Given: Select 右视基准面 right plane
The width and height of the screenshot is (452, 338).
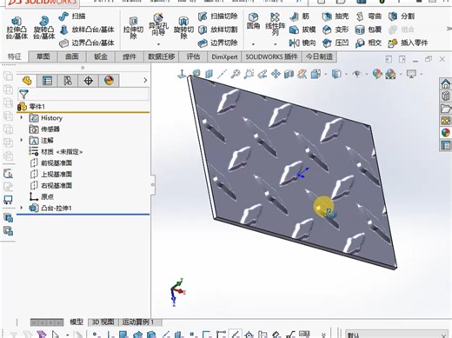Looking at the screenshot, I should click(51, 185).
